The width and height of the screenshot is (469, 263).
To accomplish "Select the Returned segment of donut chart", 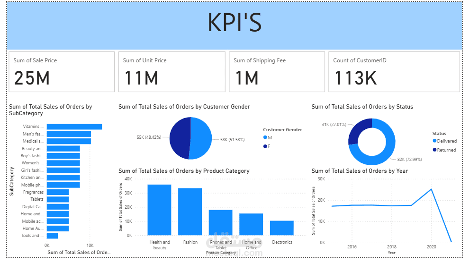I will click(x=356, y=130).
